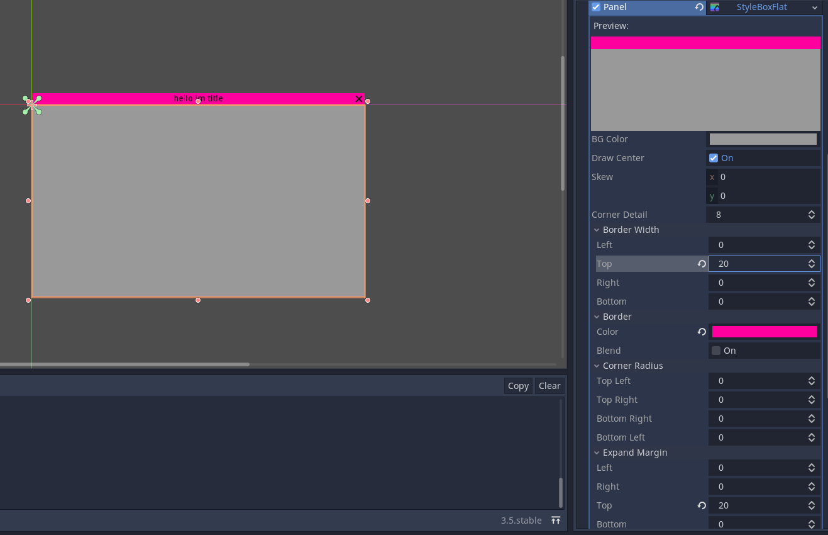The image size is (828, 535).
Task: Click the X close icon on pink titlebar
Action: [x=359, y=99]
